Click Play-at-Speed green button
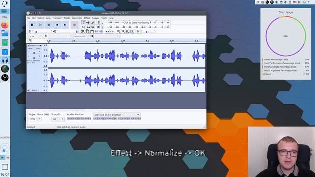Viewport: 315px width, 177px height. coord(138,31)
